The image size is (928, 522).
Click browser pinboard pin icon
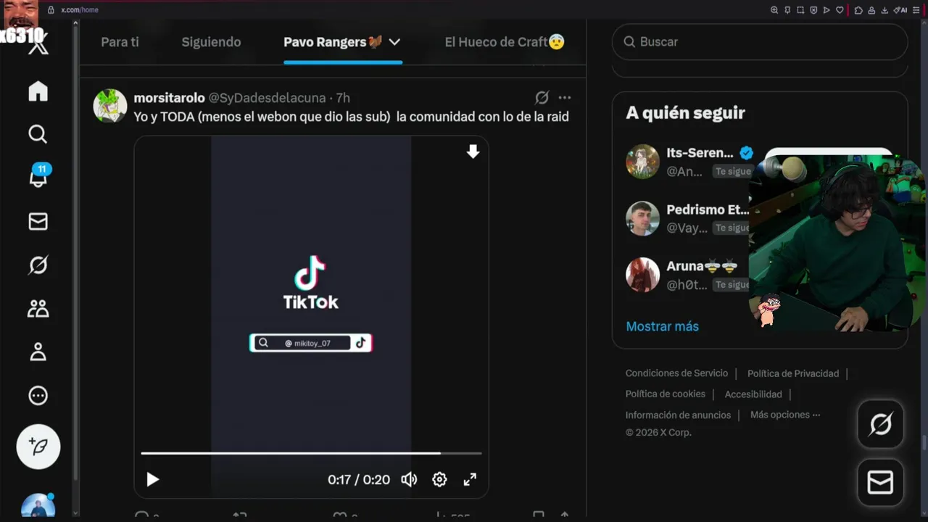coord(787,10)
